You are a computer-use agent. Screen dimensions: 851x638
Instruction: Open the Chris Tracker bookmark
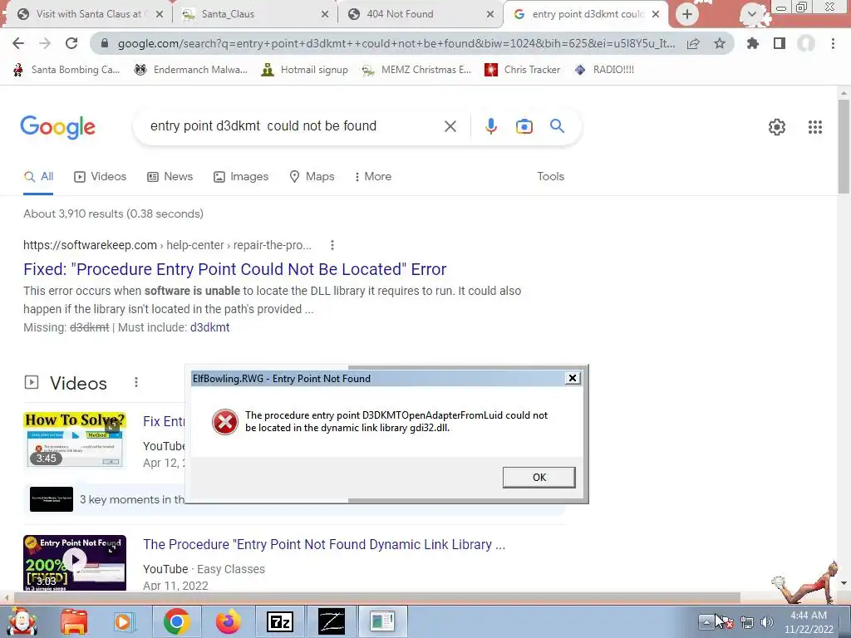(522, 70)
